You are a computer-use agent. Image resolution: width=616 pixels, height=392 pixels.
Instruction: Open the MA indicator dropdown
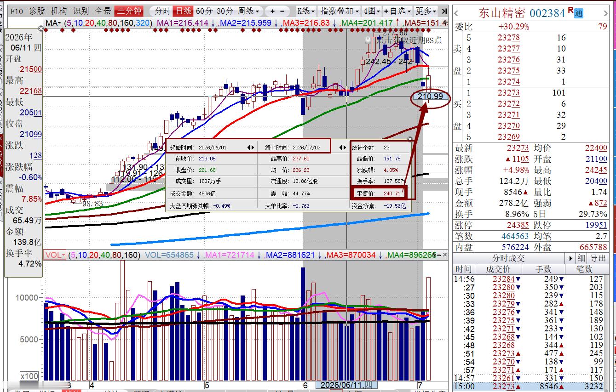pyautogui.click(x=53, y=23)
